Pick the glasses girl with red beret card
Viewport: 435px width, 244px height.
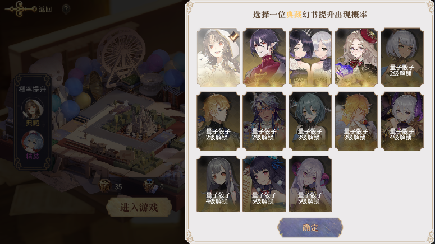[x=356, y=57]
